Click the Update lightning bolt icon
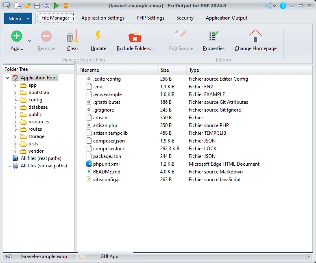316x263 pixels. 98,37
